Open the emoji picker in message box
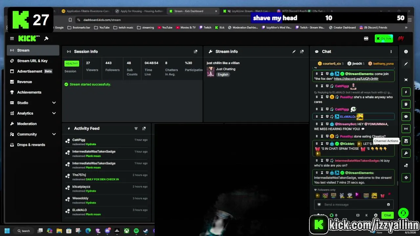The height and width of the screenshot is (236, 420). click(x=388, y=205)
